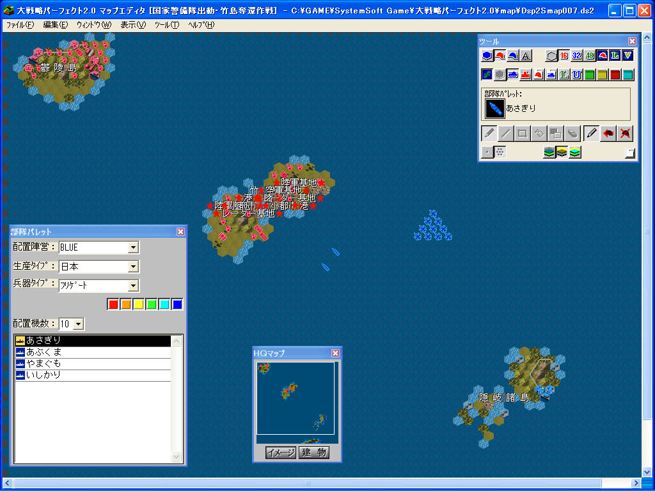Set hex size to 32

(577, 56)
